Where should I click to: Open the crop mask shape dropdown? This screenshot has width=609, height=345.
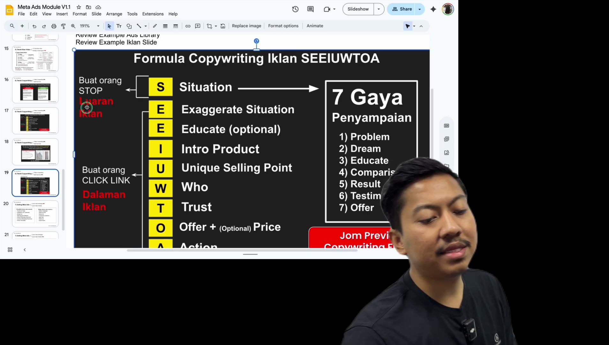click(216, 26)
